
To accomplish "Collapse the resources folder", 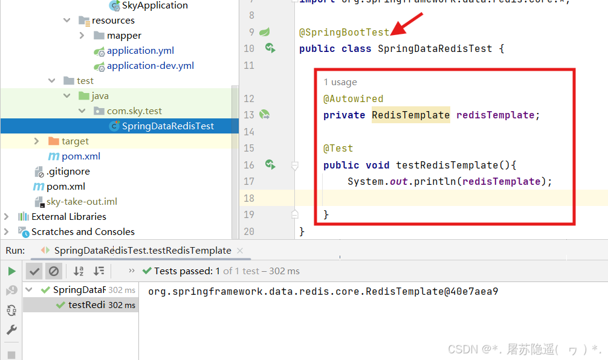I will (x=66, y=20).
